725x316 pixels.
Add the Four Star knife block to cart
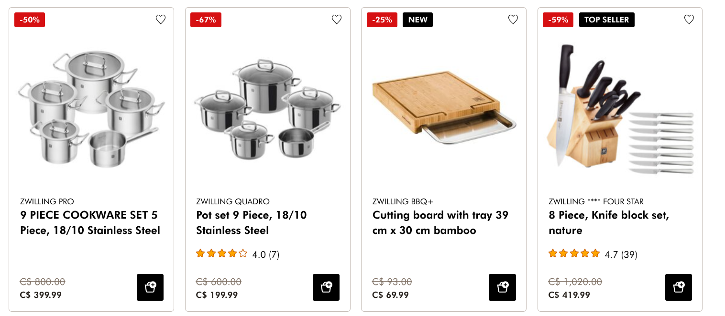pyautogui.click(x=679, y=287)
